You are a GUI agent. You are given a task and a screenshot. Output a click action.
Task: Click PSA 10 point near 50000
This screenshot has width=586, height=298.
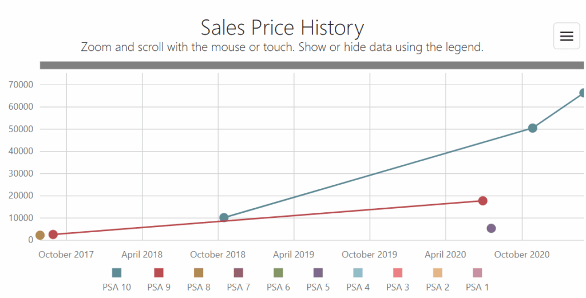tap(532, 128)
